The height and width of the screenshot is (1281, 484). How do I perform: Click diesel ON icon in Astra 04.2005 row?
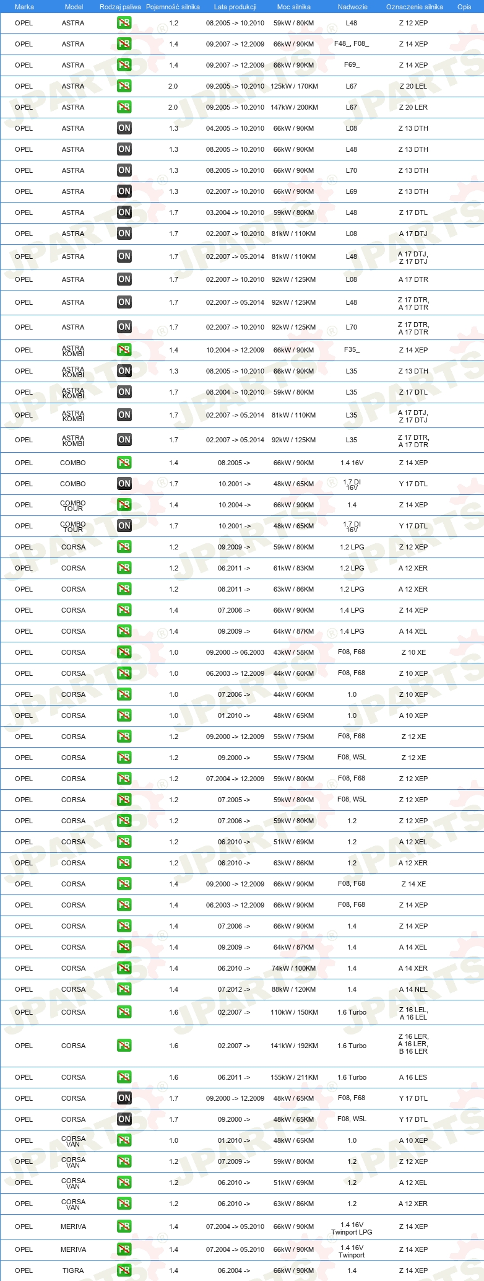point(124,128)
